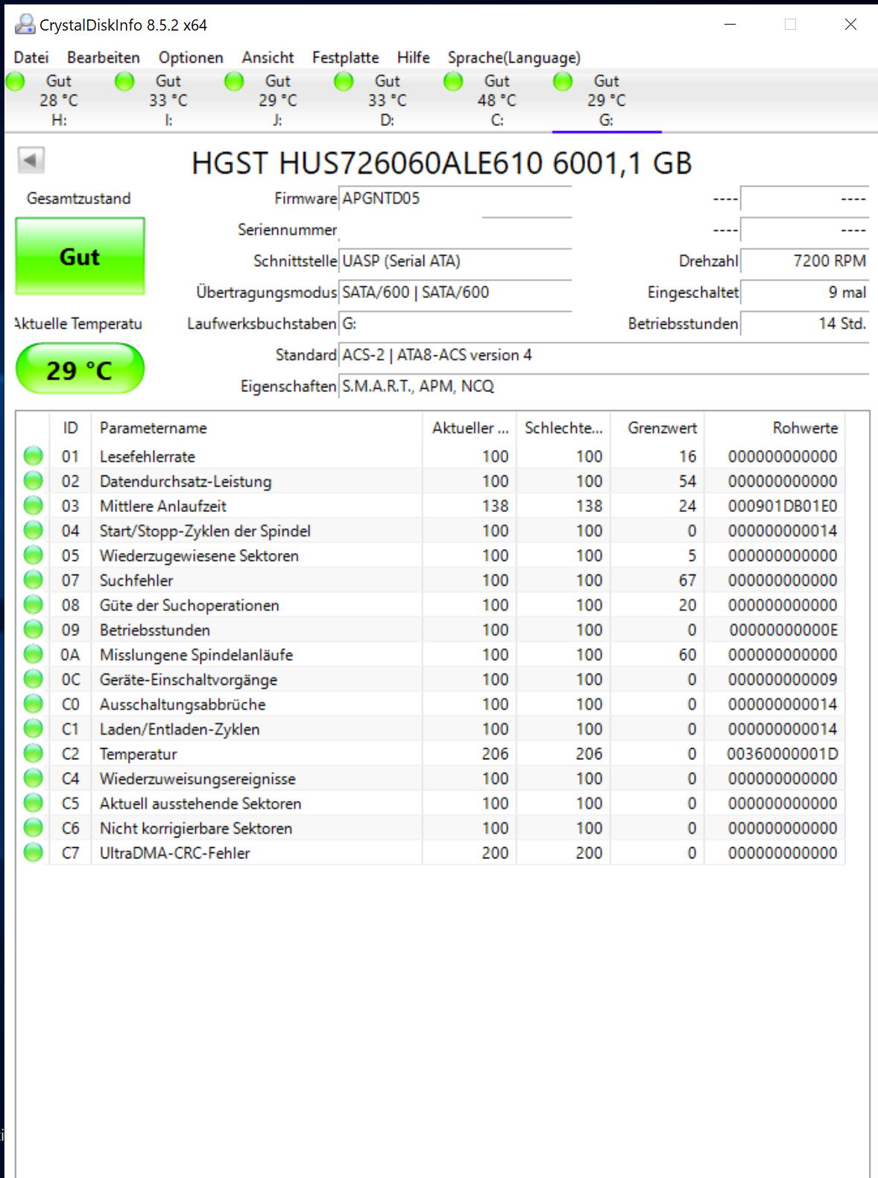Select the H: drive status icon
878x1178 pixels.
(x=16, y=81)
